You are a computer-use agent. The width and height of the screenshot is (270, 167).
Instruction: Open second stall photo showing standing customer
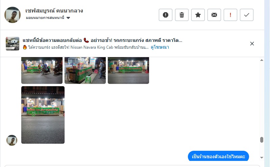[x=85, y=70]
